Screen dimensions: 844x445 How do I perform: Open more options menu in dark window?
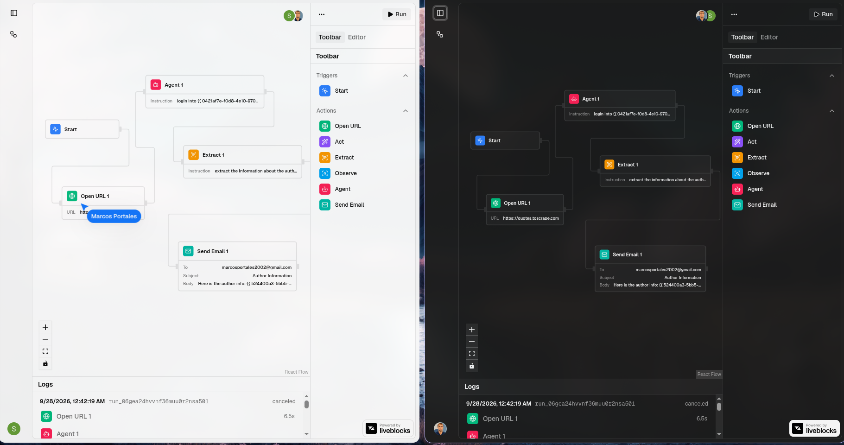[734, 14]
